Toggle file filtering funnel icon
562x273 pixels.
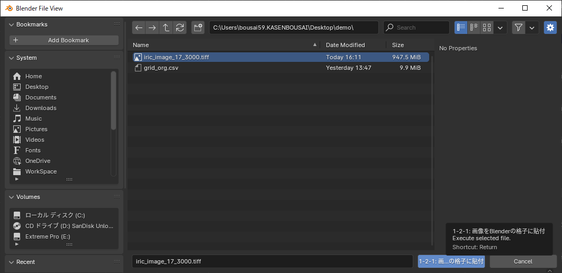519,28
